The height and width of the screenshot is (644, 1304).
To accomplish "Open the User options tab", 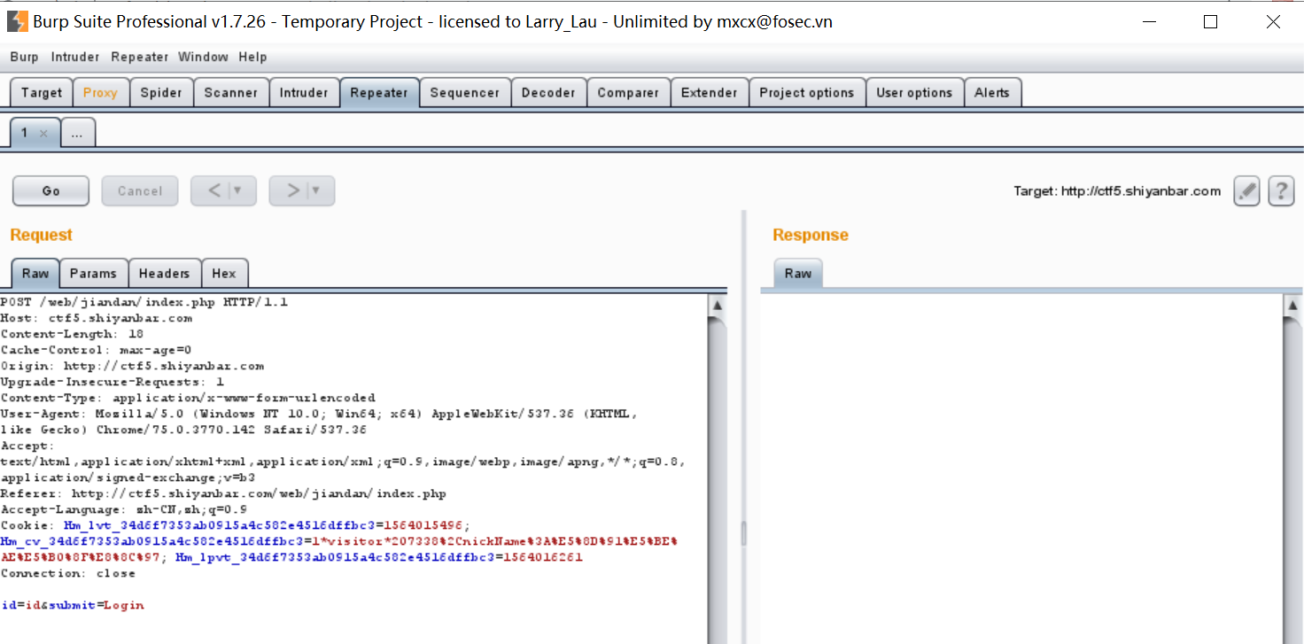I will 914,92.
